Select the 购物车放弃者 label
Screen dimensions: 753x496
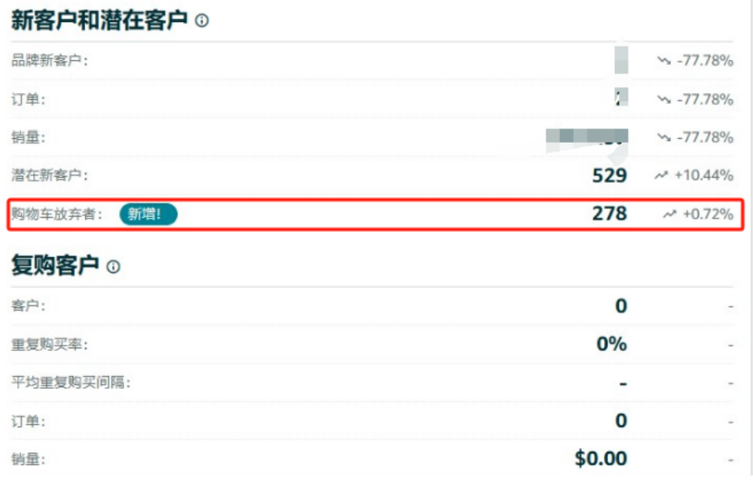[57, 214]
